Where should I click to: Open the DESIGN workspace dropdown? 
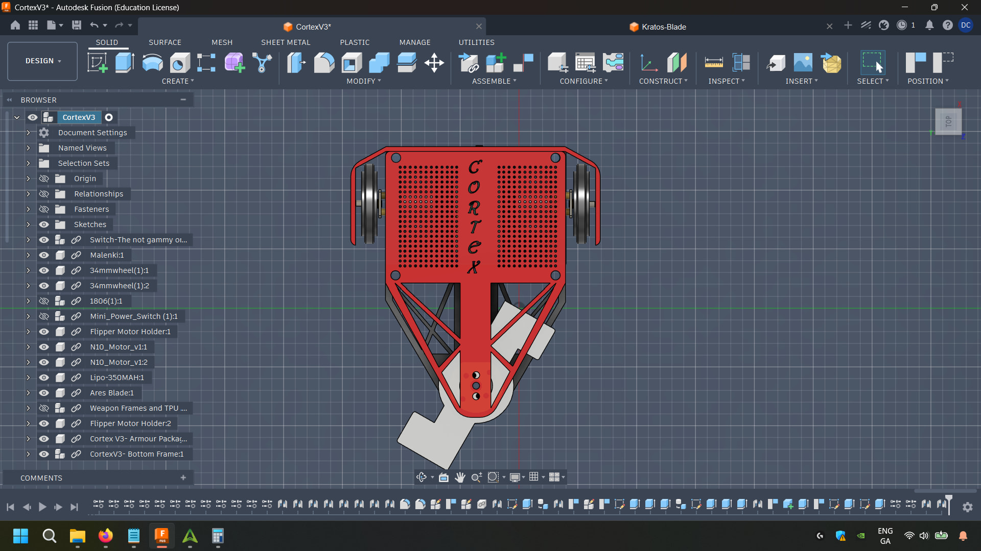pos(43,61)
